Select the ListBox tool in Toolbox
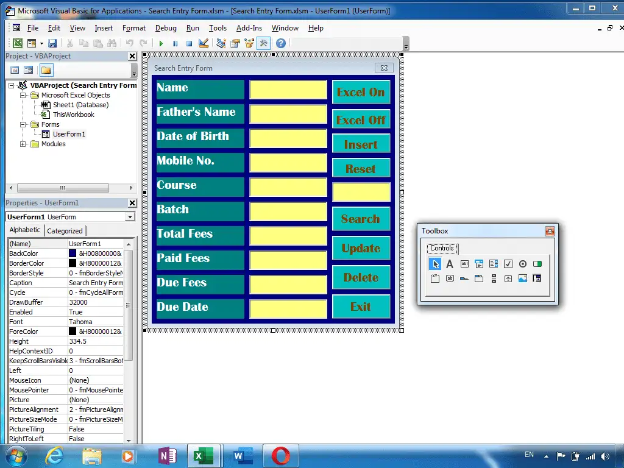The height and width of the screenshot is (468, 624). (494, 263)
